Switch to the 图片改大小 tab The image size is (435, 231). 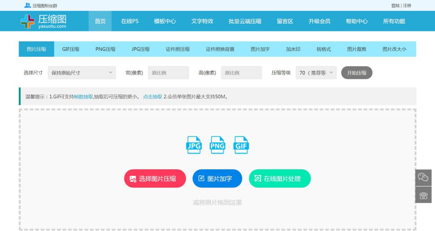click(x=394, y=49)
